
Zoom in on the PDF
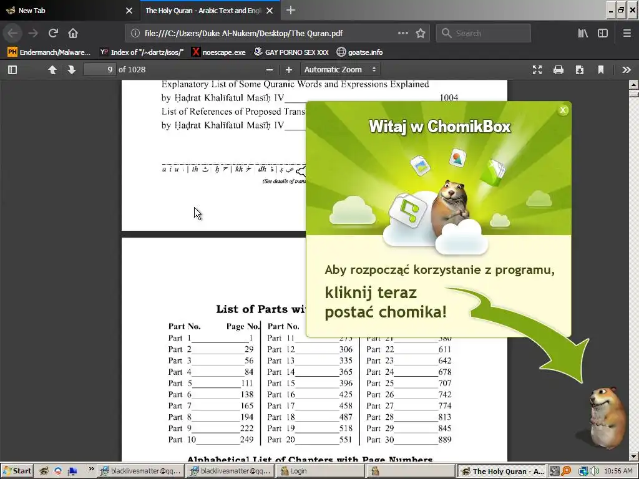coord(289,70)
